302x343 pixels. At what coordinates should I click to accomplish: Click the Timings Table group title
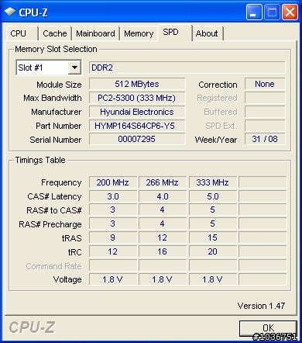[x=40, y=160]
